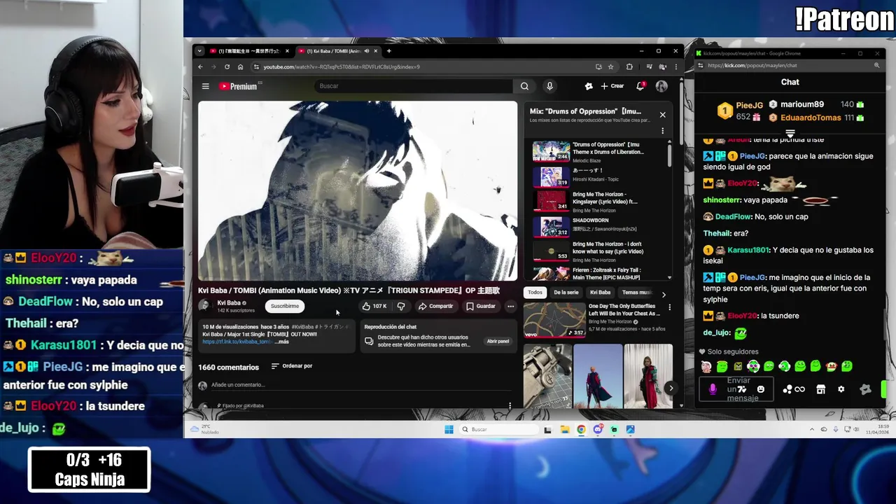Expand description with ...más

(281, 342)
